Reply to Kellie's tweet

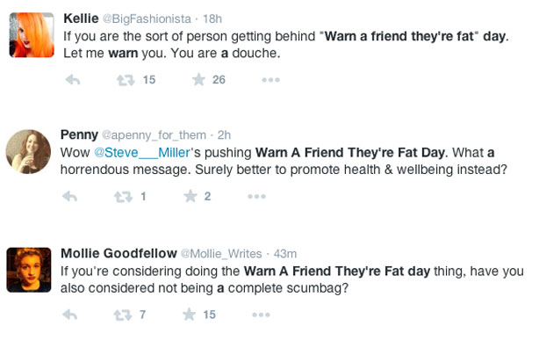pos(73,80)
